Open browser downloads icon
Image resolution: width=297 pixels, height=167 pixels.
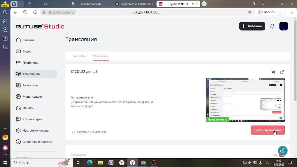pyautogui.click(x=292, y=12)
